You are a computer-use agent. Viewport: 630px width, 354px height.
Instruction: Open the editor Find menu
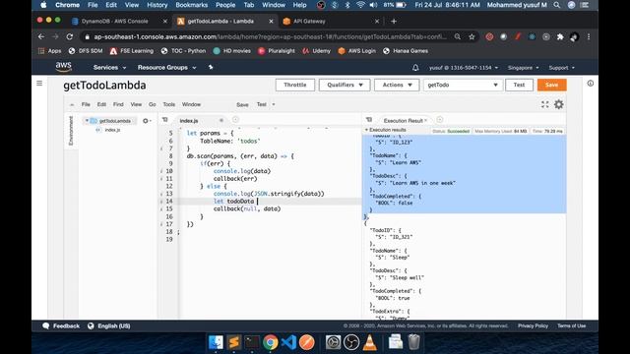(x=118, y=104)
